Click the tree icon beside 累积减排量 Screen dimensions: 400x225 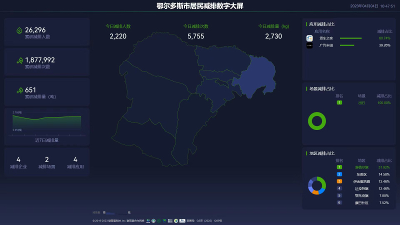19,90
